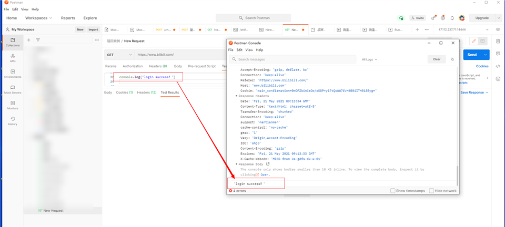Switch to the Pre-request Script tab
The height and width of the screenshot is (227, 505).
(202, 66)
